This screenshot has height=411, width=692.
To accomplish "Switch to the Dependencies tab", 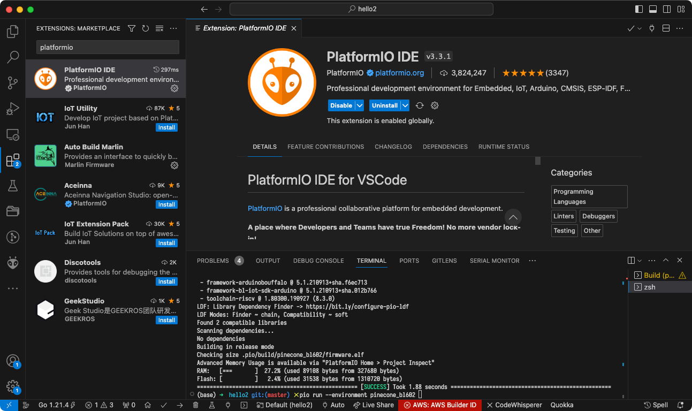I will point(445,147).
